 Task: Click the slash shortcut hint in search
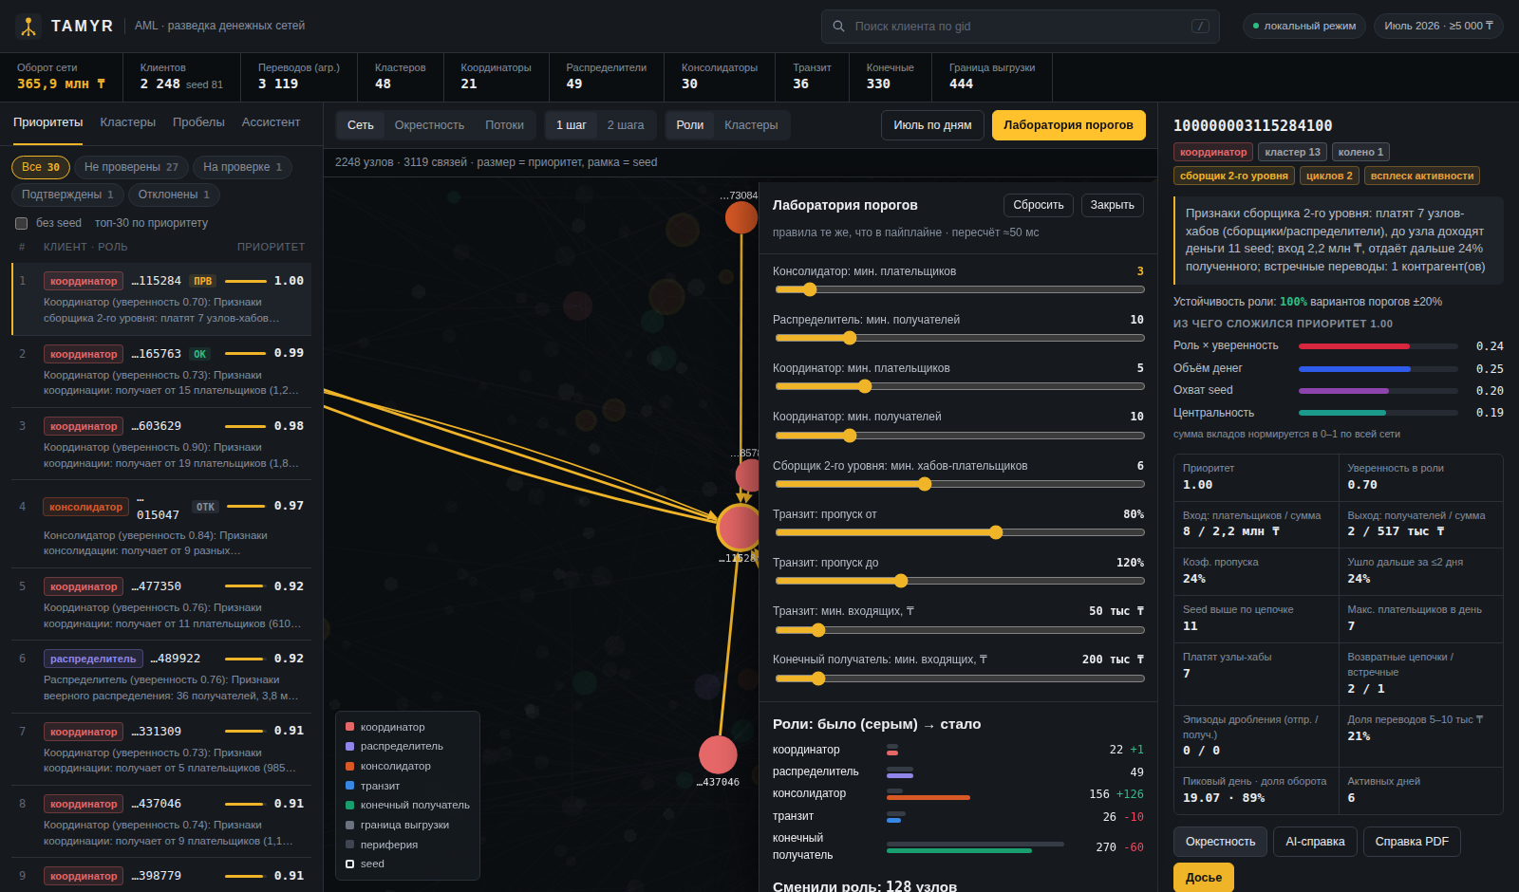1200,27
